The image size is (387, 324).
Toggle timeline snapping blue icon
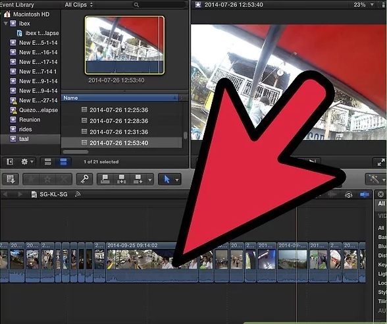[365, 195]
